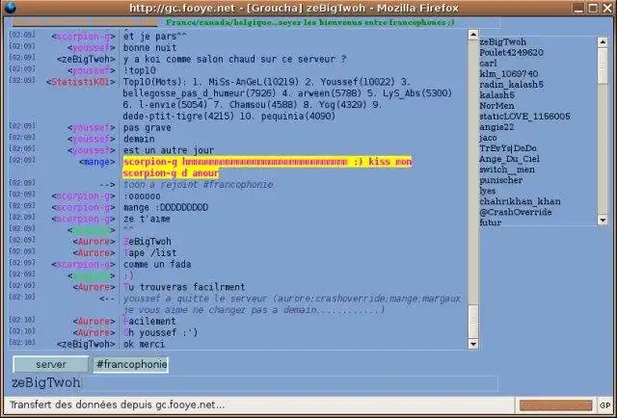
Task: Click the user list scrollbar thumb
Action: [x=603, y=65]
